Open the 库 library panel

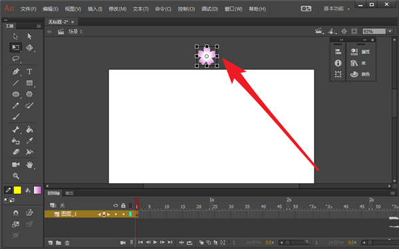358,63
